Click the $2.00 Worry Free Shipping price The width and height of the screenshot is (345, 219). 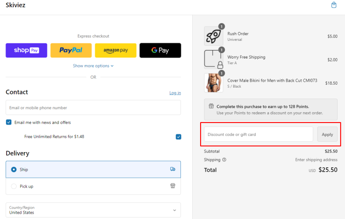click(x=332, y=60)
